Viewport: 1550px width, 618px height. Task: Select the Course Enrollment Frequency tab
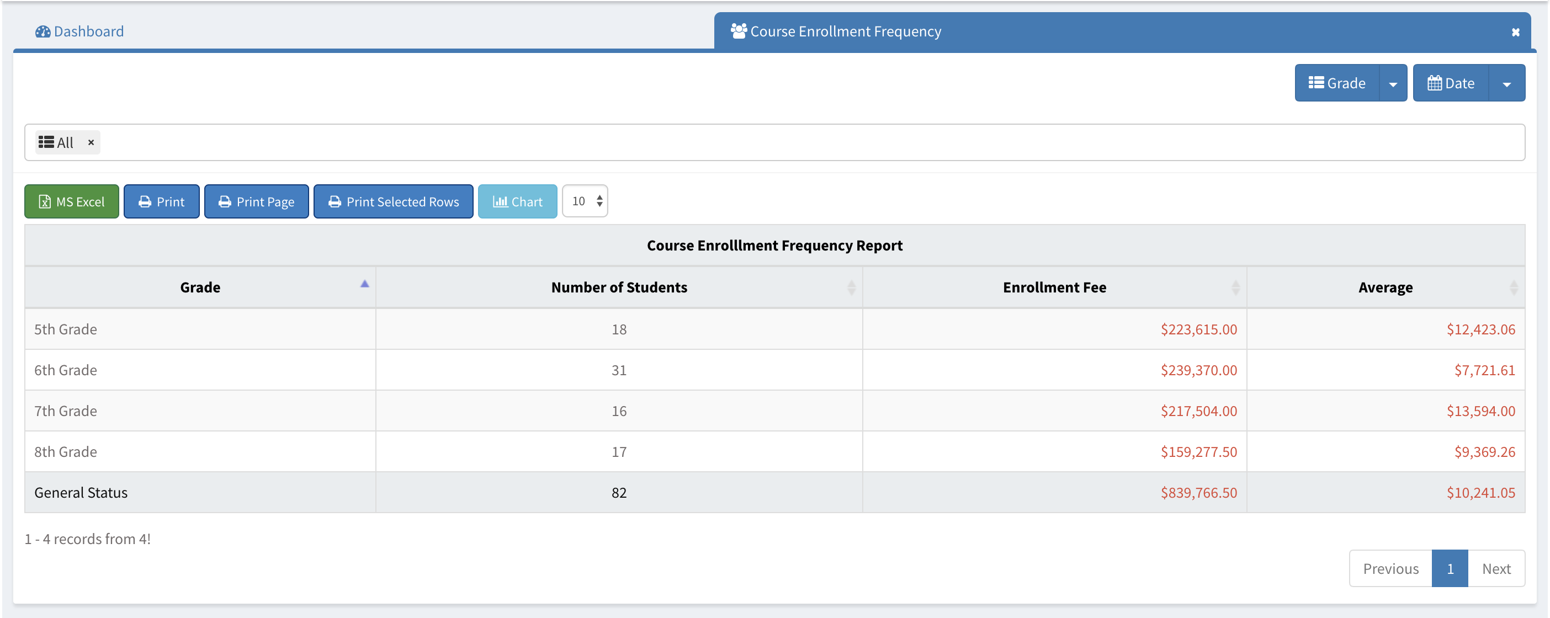845,31
